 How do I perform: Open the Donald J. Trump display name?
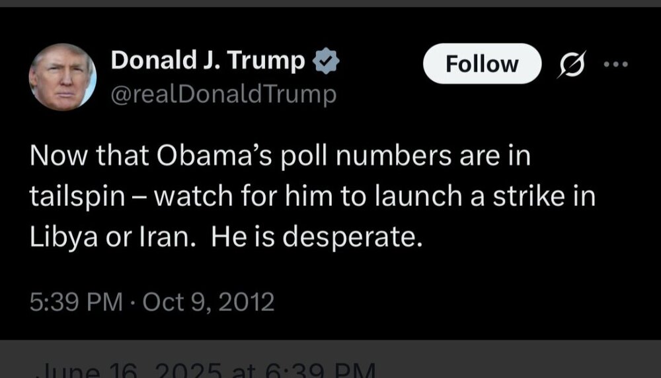point(208,62)
